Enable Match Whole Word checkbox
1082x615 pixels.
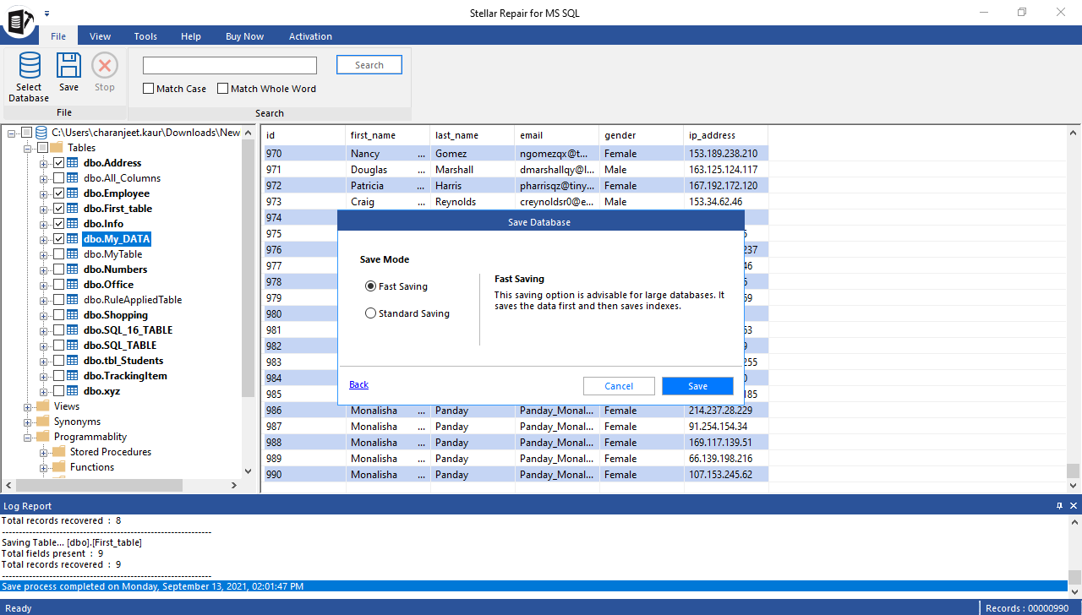[223, 89]
